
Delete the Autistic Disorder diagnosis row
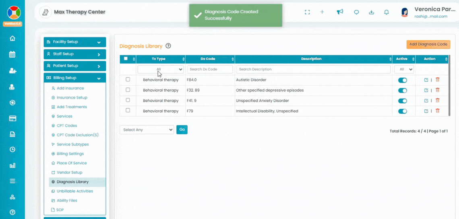pos(438,80)
